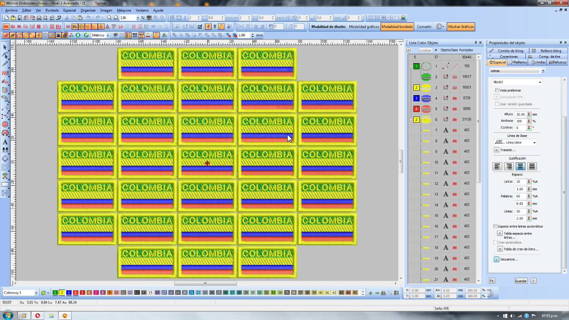Click the Open file folder icon
This screenshot has width=569, height=320.
point(13,18)
